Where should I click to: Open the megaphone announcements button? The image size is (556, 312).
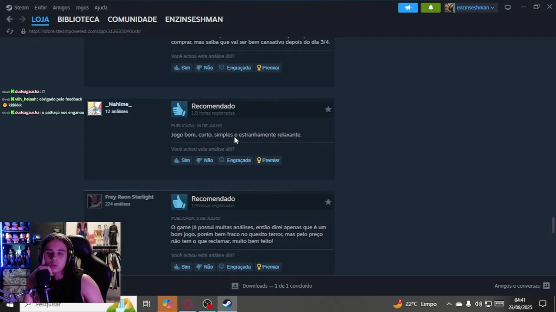pyautogui.click(x=408, y=7)
